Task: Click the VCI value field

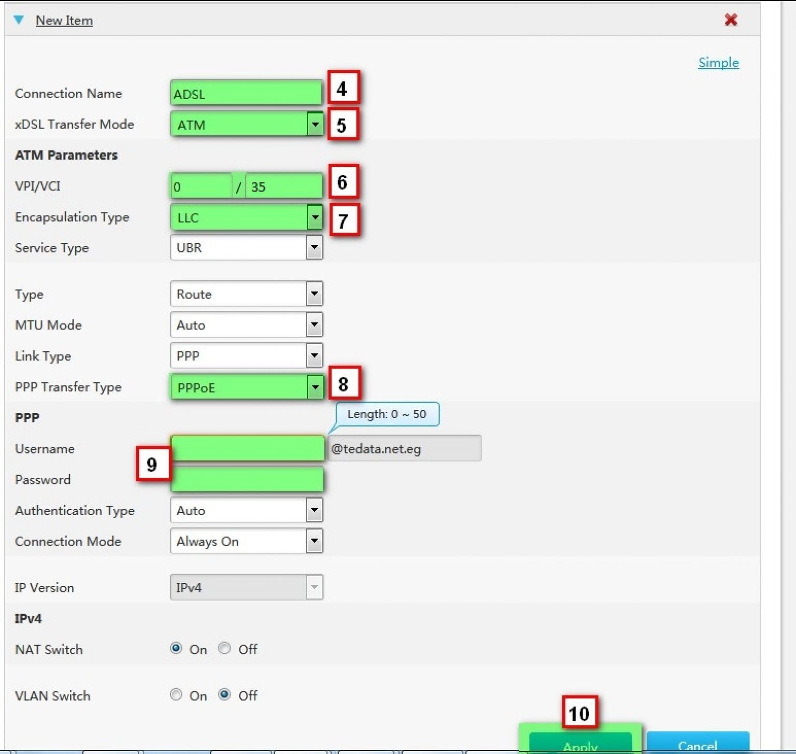Action: point(283,187)
